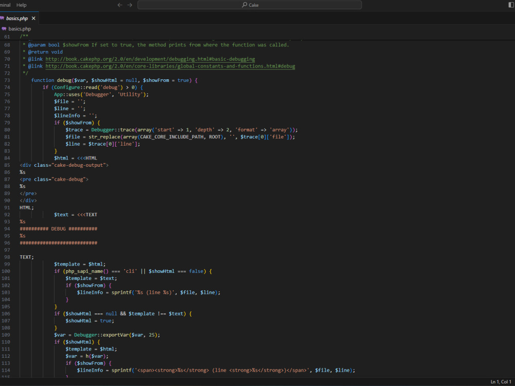Click the PHP file icon in breadcrumb
The height and width of the screenshot is (386, 515).
tap(4, 29)
